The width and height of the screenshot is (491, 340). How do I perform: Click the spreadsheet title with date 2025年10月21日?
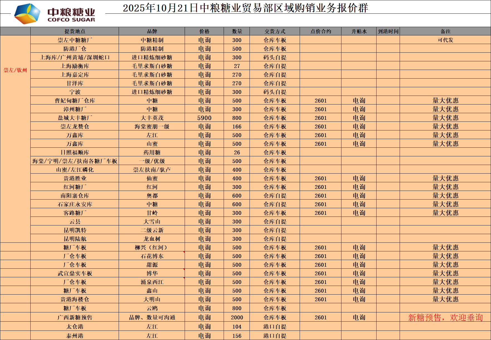(x=245, y=8)
